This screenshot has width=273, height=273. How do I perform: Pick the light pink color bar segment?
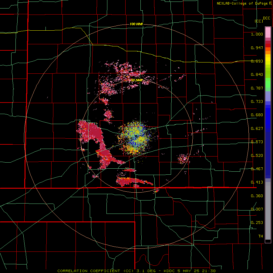(268, 32)
